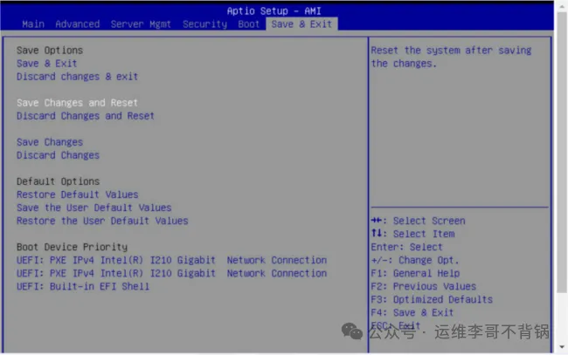This screenshot has height=355, width=568.
Task: Click the Select Screen help line
Action: pyautogui.click(x=418, y=221)
